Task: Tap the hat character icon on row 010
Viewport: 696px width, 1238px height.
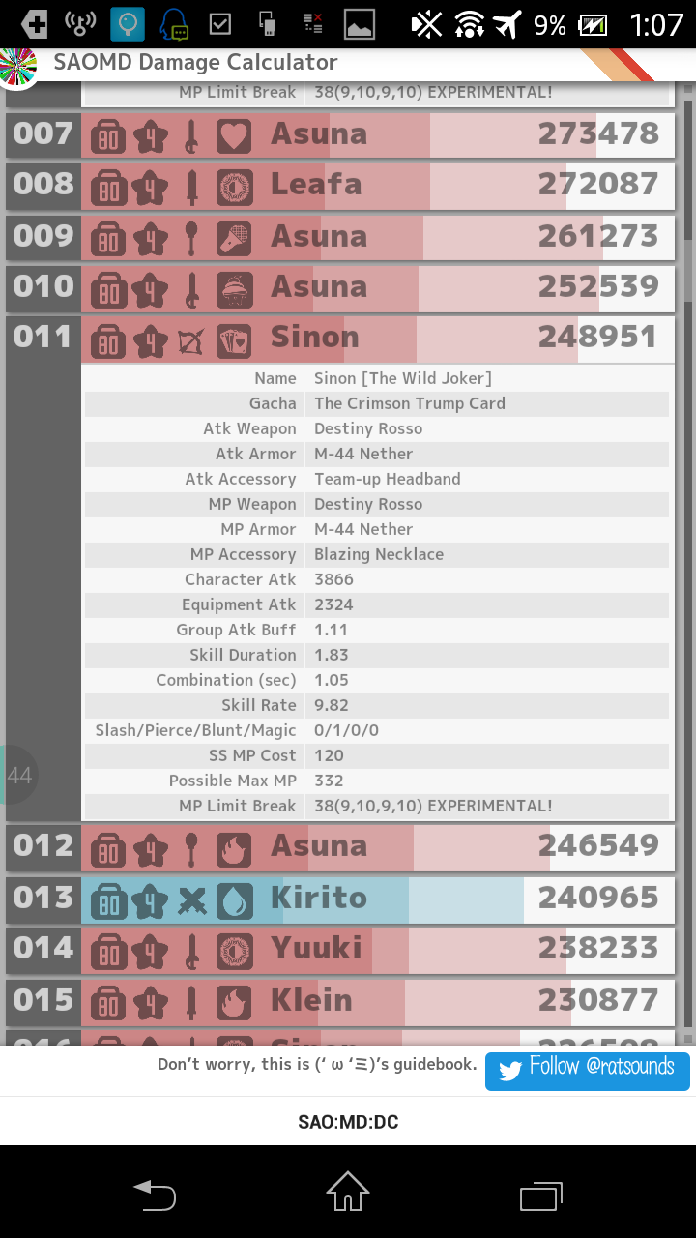Action: [234, 287]
